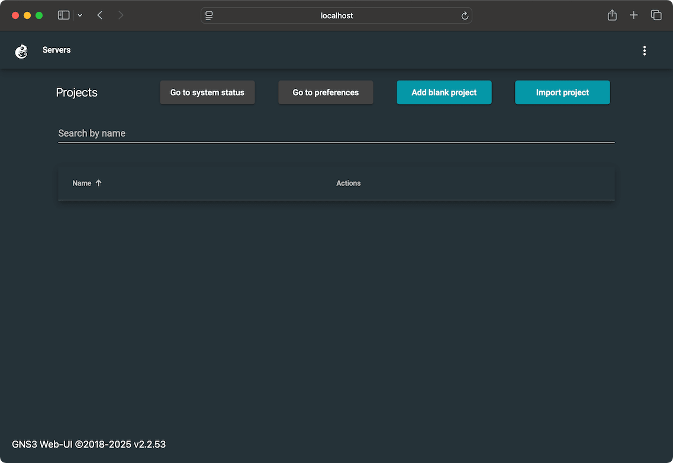Open the Servers link in header
Screen dimensions: 673x463
pyautogui.click(x=56, y=50)
